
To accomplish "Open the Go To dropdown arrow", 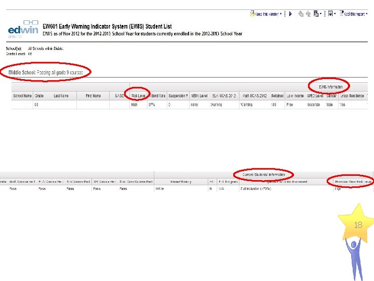I will click(320, 14).
